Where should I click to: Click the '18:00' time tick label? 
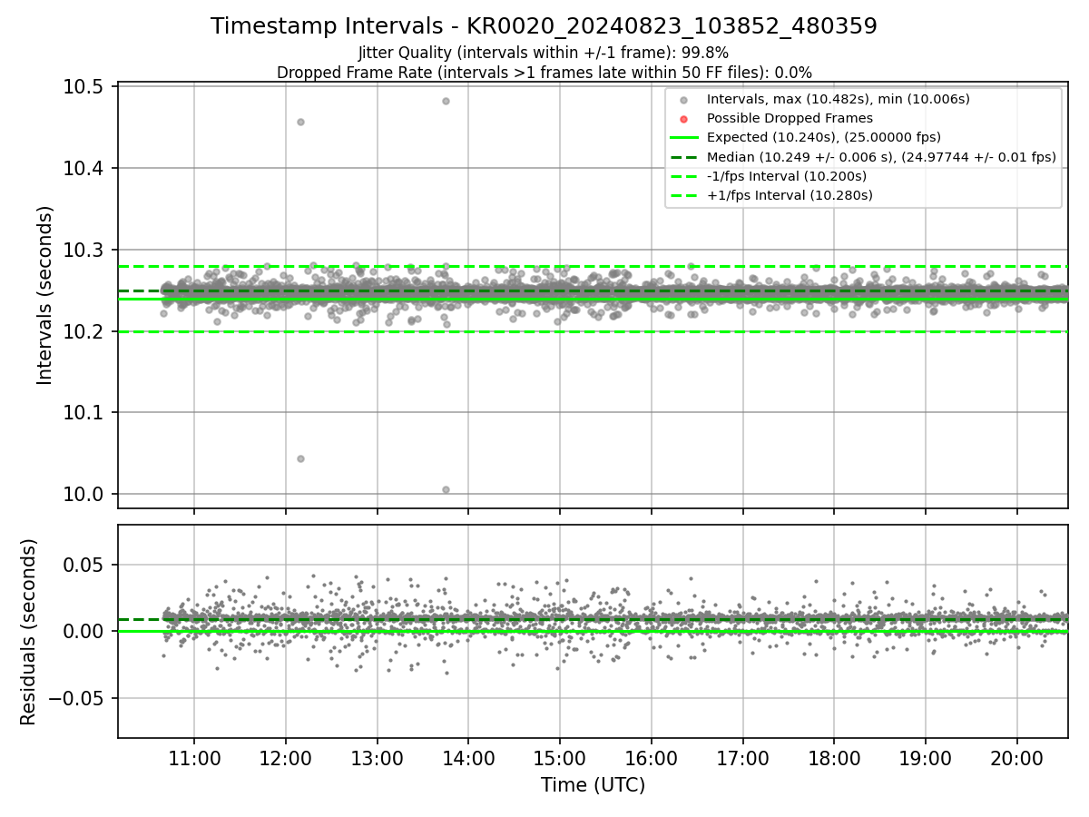[834, 757]
